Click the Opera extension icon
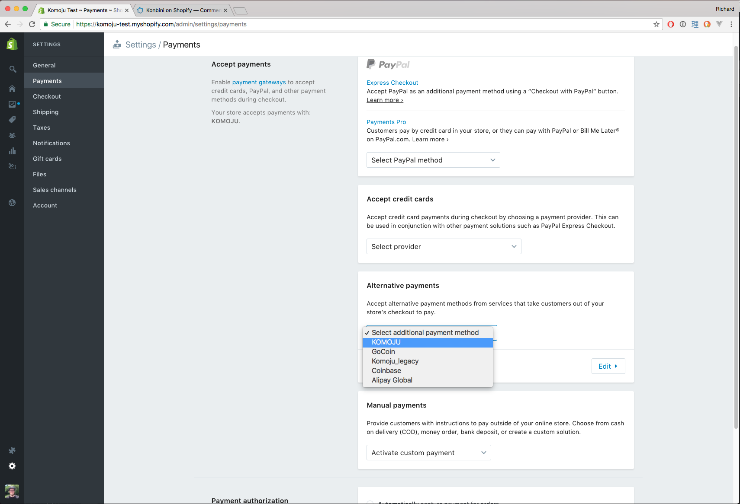This screenshot has width=740, height=504. click(x=671, y=24)
